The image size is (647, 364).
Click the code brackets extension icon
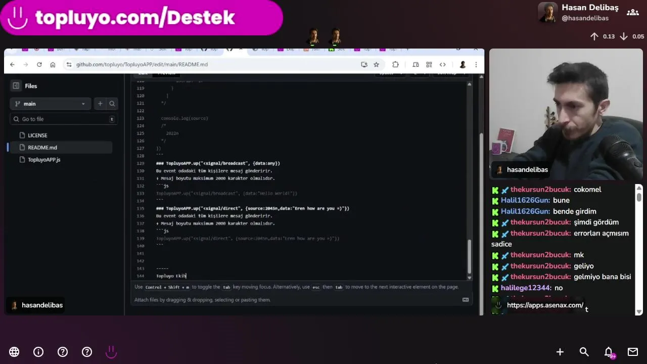point(442,64)
